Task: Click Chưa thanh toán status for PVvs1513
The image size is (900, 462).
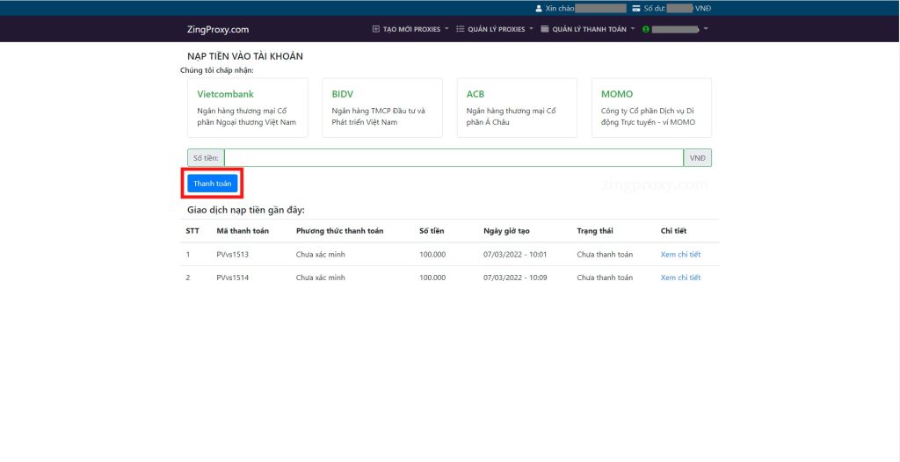Action: click(x=605, y=254)
